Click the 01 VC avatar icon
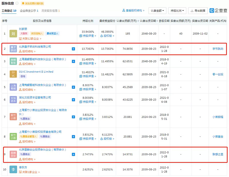229x177 pixels. tap(13, 74)
